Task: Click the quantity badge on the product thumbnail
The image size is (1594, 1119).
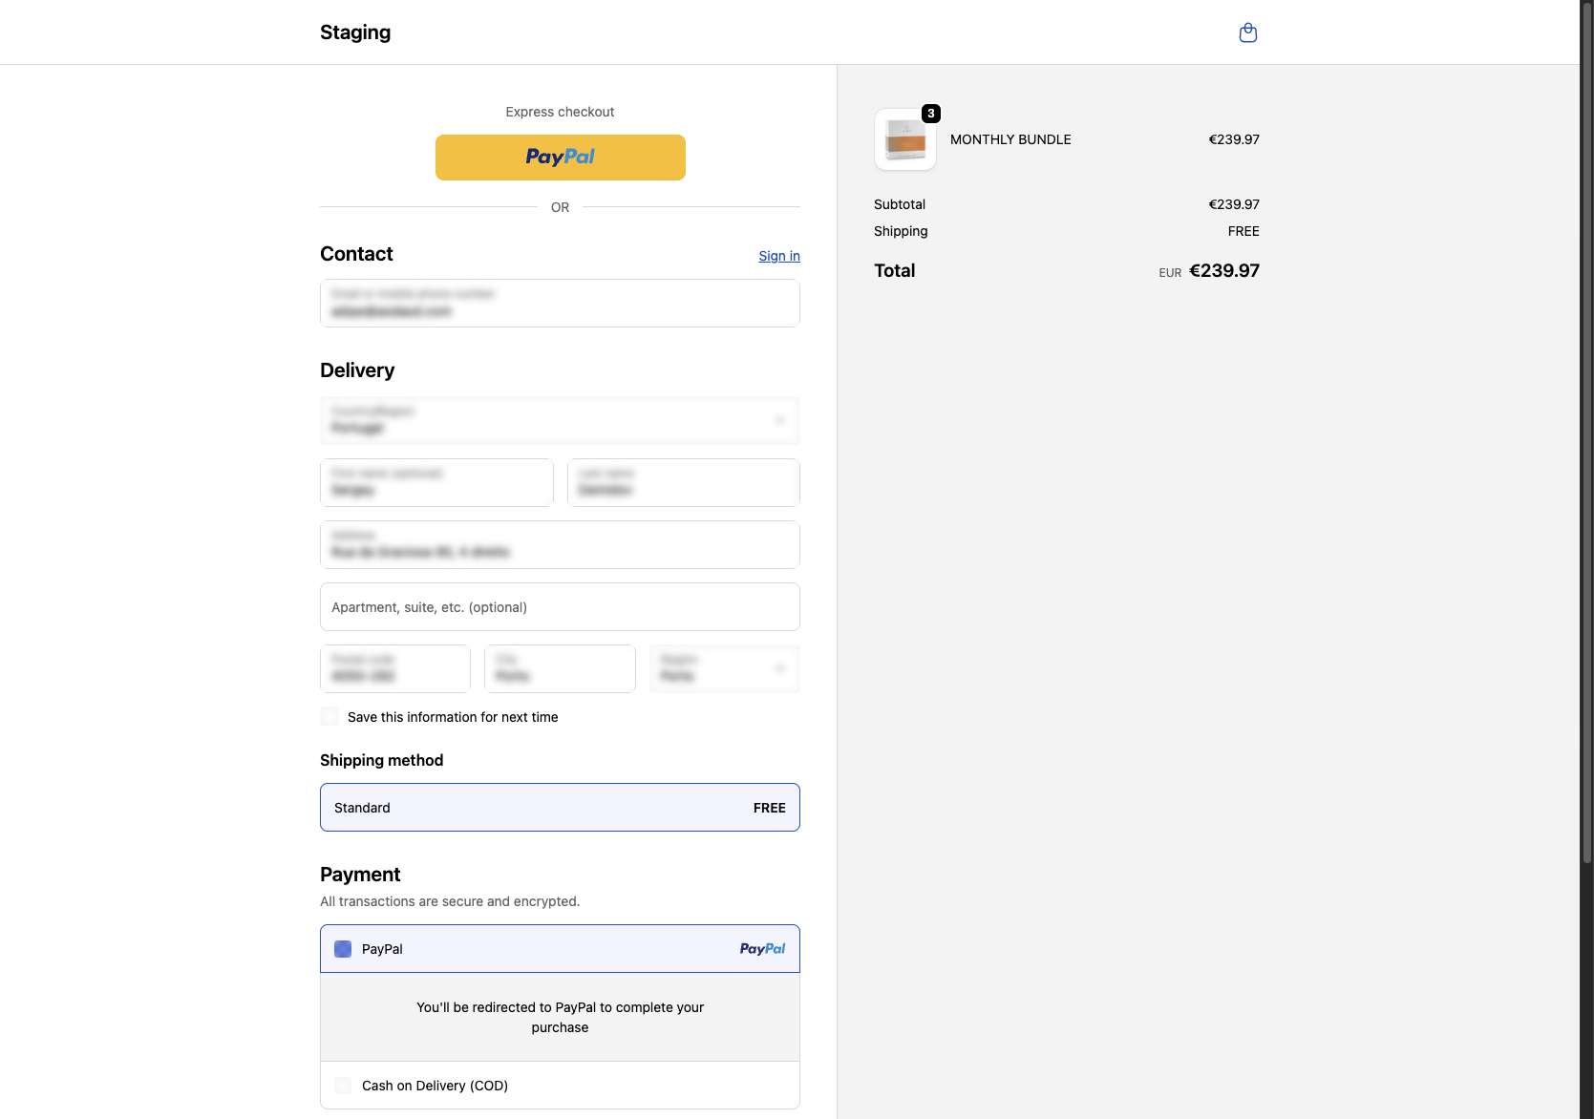Action: 931,114
